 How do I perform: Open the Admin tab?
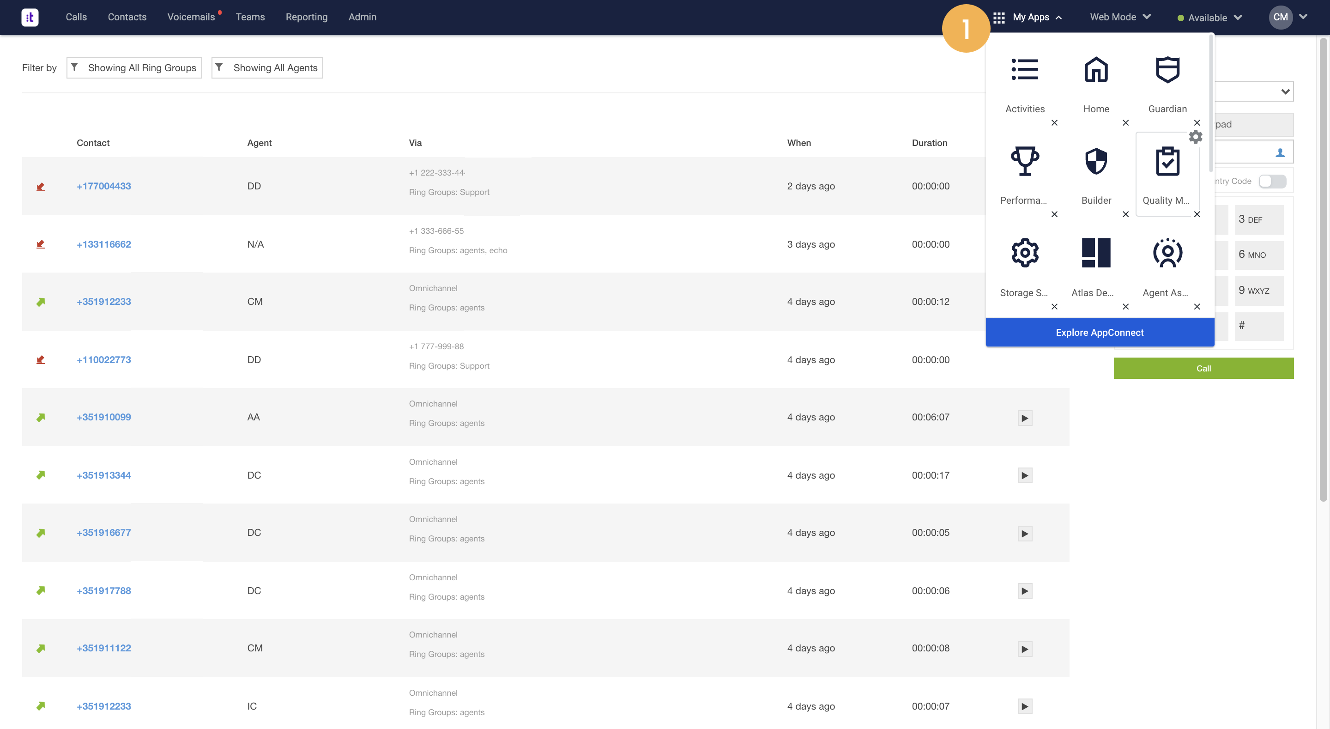pos(362,17)
